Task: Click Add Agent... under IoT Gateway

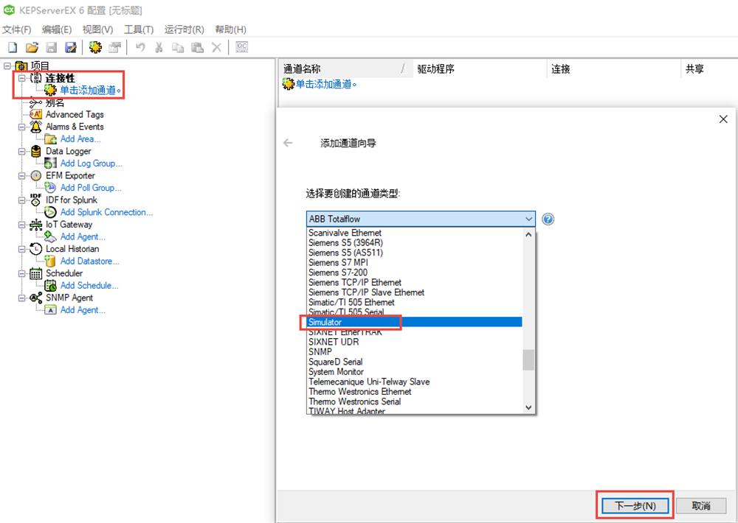Action: point(83,236)
